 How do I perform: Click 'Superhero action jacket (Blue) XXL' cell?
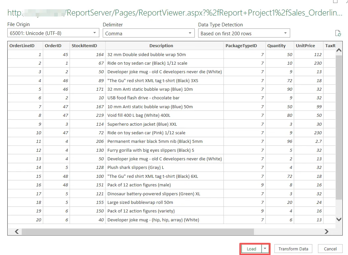[x=164, y=124]
